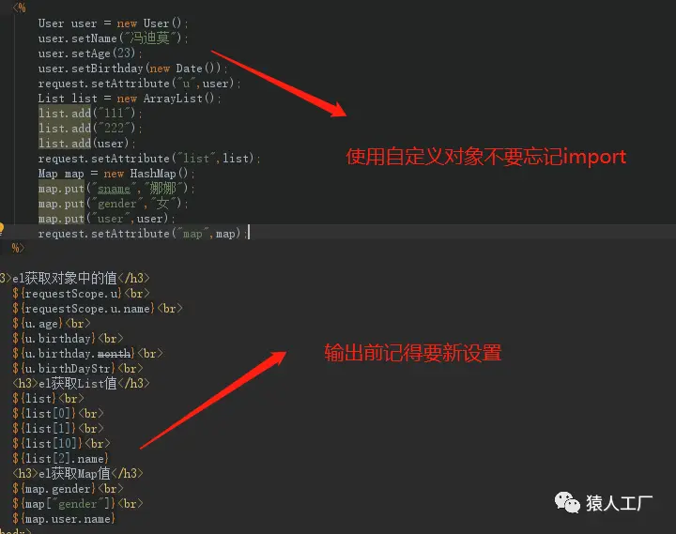Click the ${list[10]} expression
Image resolution: width=676 pixels, height=534 pixels.
click(x=48, y=444)
